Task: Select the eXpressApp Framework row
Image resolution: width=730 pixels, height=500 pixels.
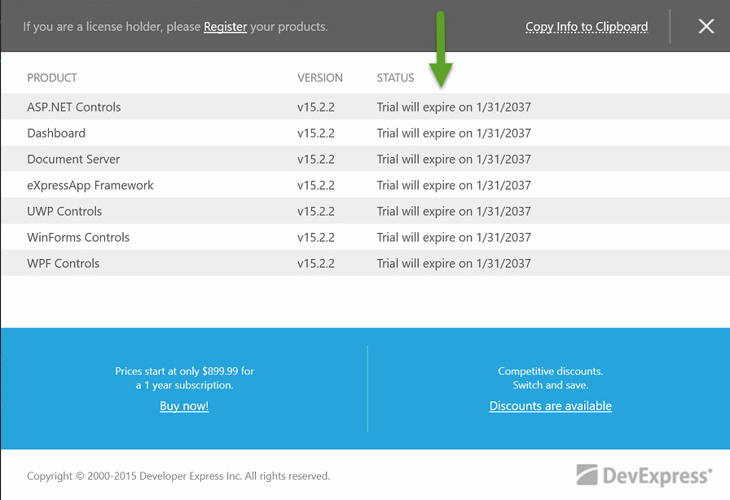Action: (90, 185)
